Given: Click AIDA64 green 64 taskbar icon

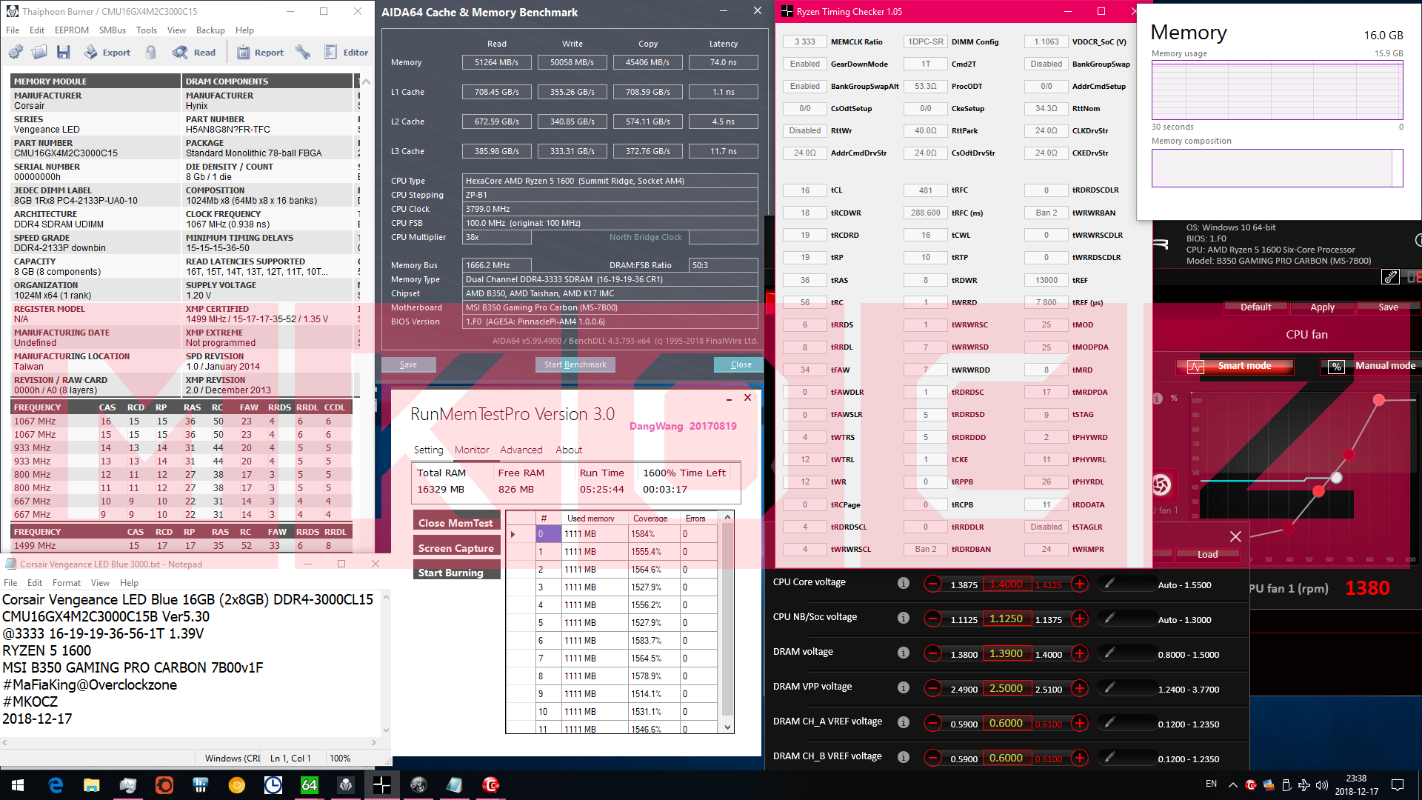Looking at the screenshot, I should coord(309,784).
